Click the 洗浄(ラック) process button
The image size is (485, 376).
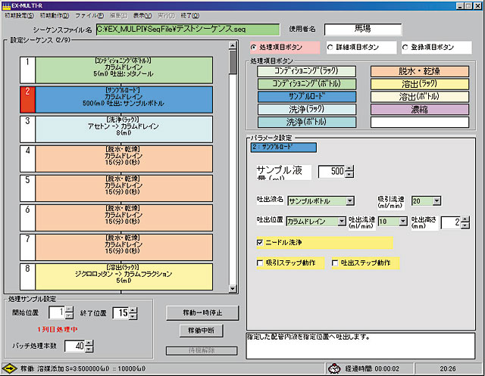(306, 109)
